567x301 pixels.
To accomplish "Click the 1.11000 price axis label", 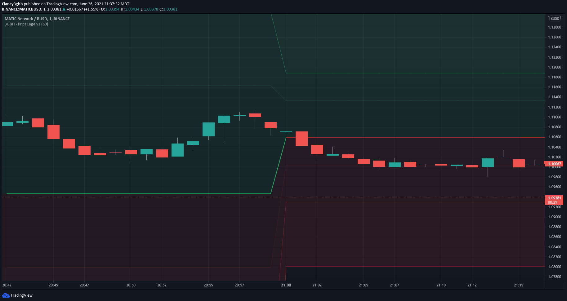I will (x=555, y=117).
